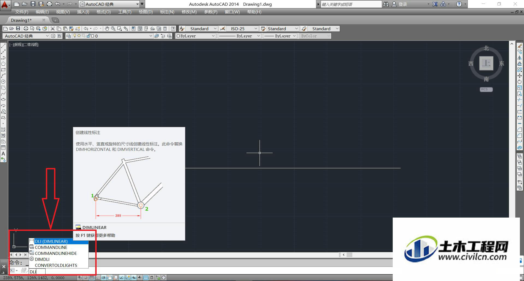
Task: Click the Plot printer icon
Action: (26, 29)
